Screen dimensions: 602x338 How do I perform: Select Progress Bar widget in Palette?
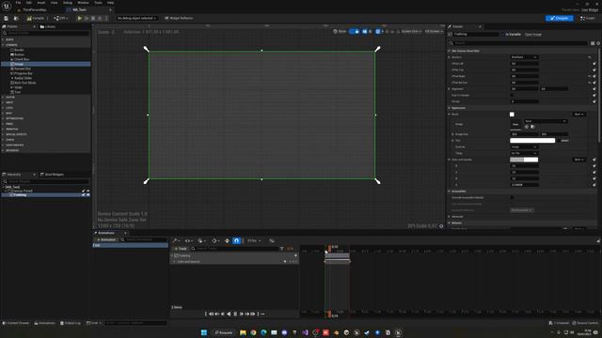pyautogui.click(x=23, y=73)
